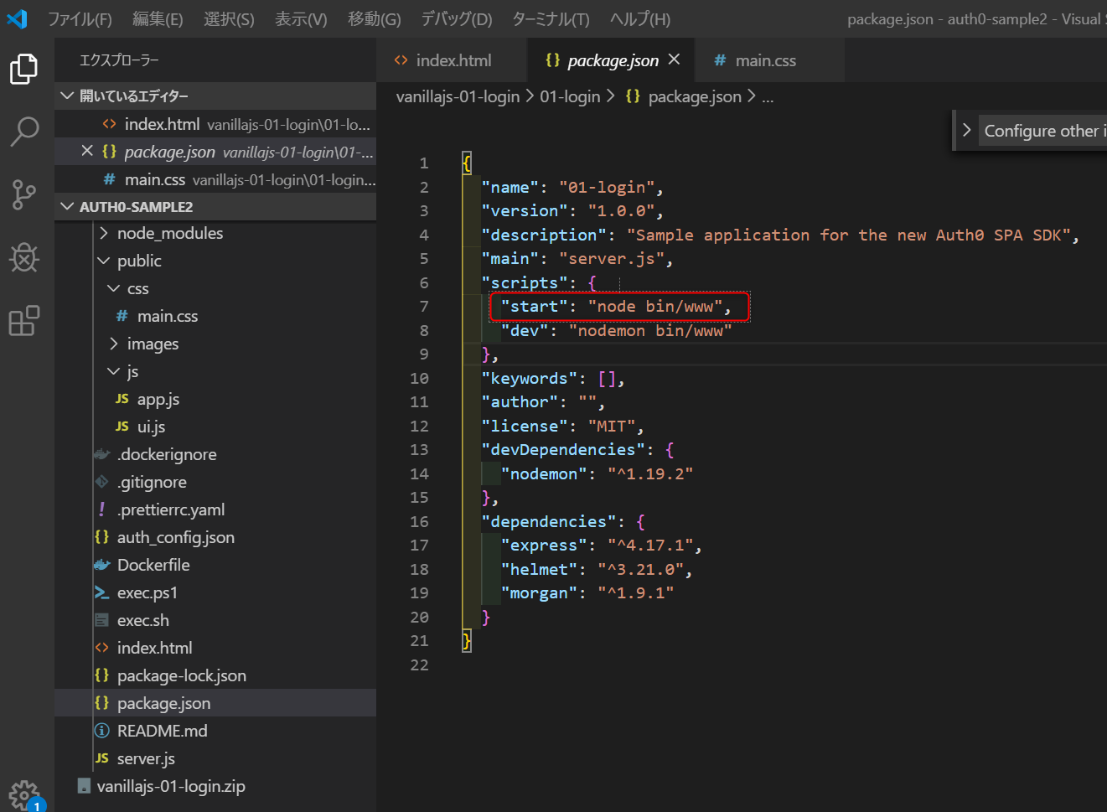Click package.json in breadcrumb path
This screenshot has height=812, width=1107.
(x=695, y=96)
